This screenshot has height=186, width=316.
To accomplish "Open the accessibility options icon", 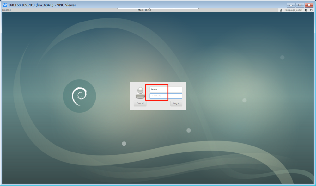I will 306,10.
